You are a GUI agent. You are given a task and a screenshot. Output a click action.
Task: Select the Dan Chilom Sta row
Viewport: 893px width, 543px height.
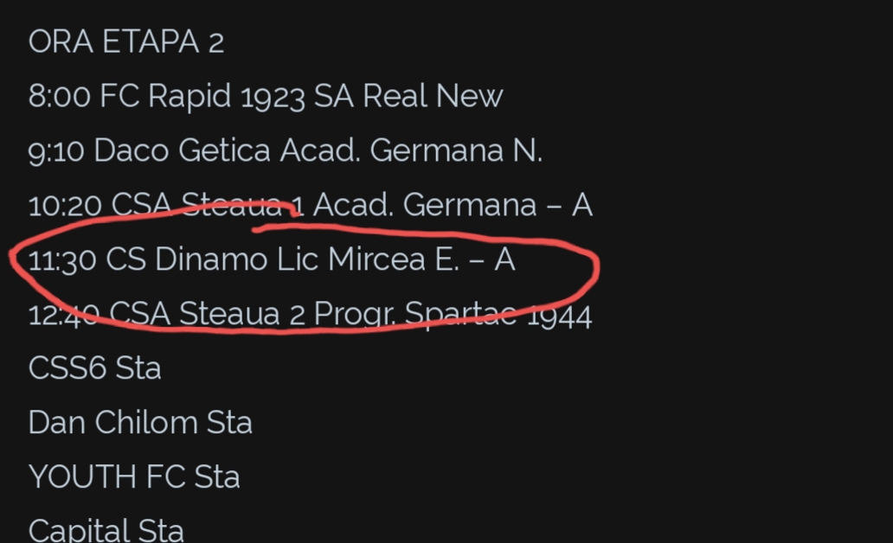[140, 423]
